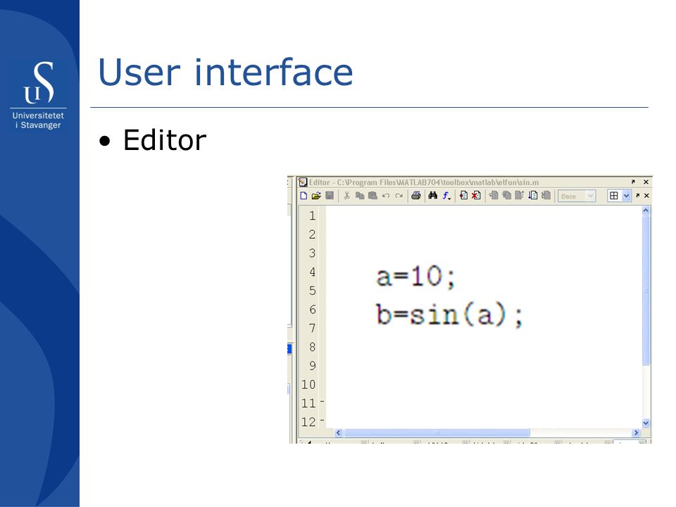
Task: Cut selection with the scissors icon
Action: click(346, 196)
